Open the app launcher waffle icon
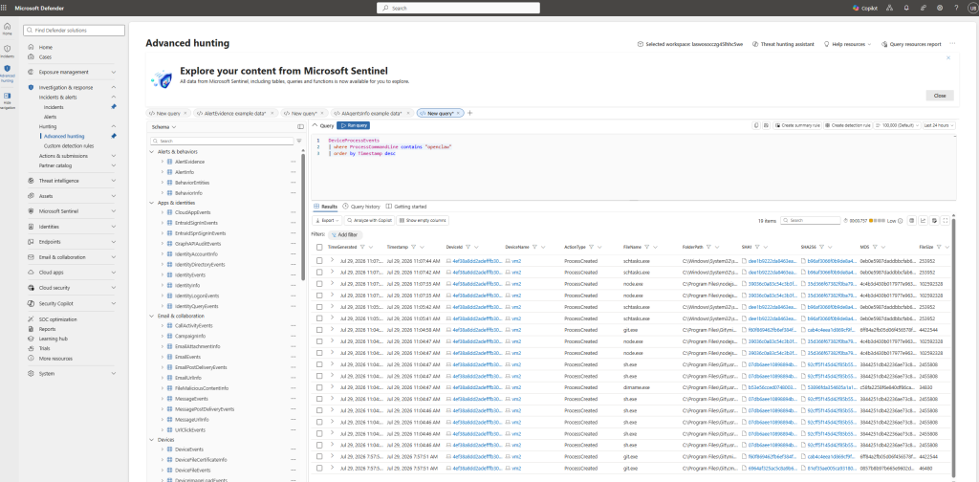 click(6, 8)
